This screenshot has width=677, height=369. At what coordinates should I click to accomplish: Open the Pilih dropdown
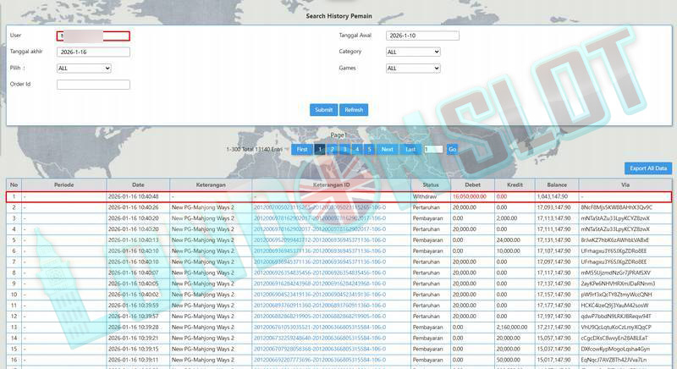[x=84, y=69]
